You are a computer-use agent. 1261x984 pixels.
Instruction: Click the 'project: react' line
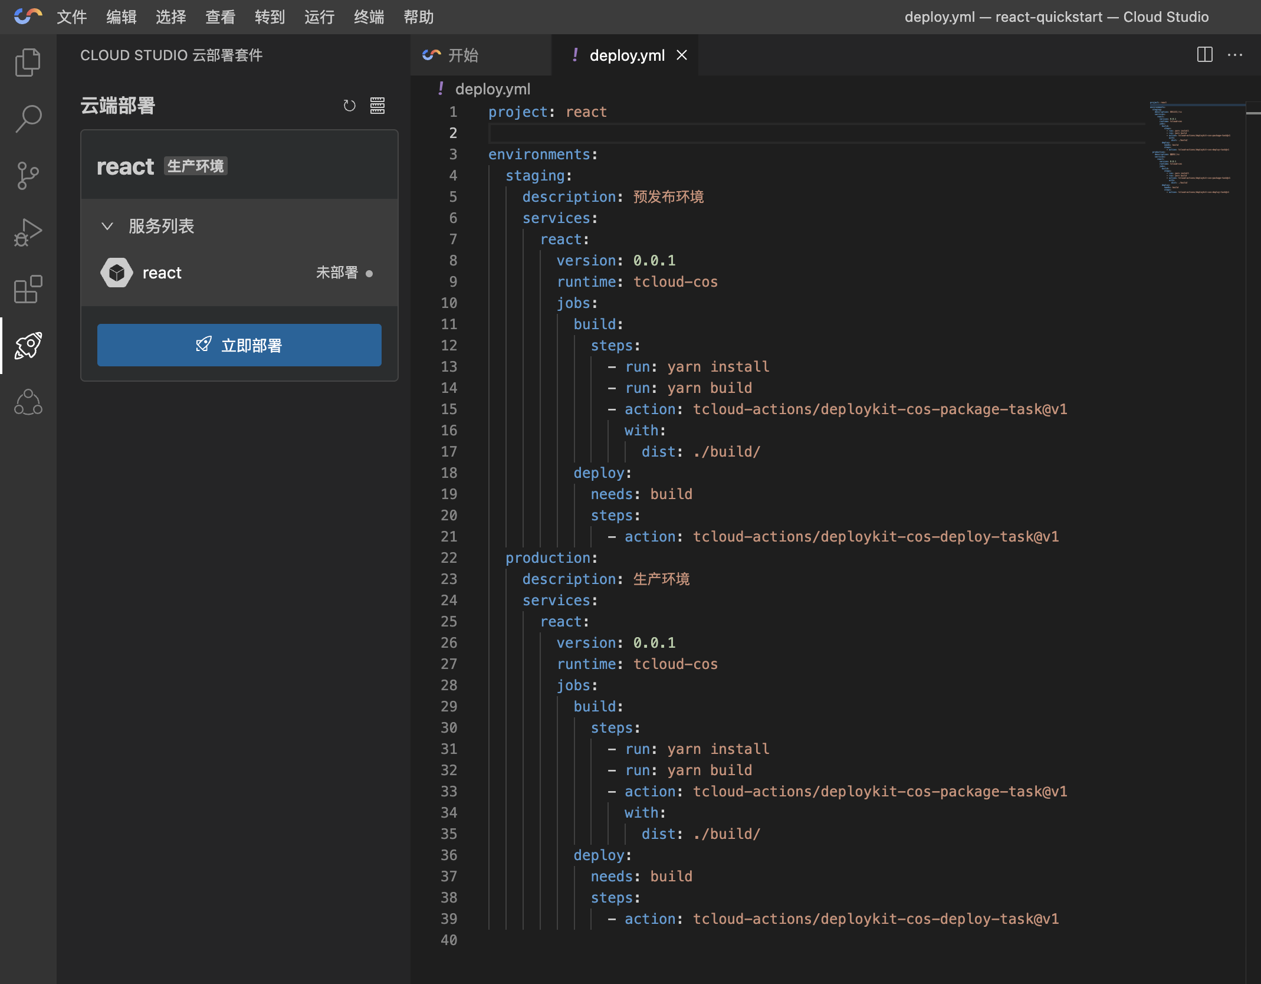(547, 112)
